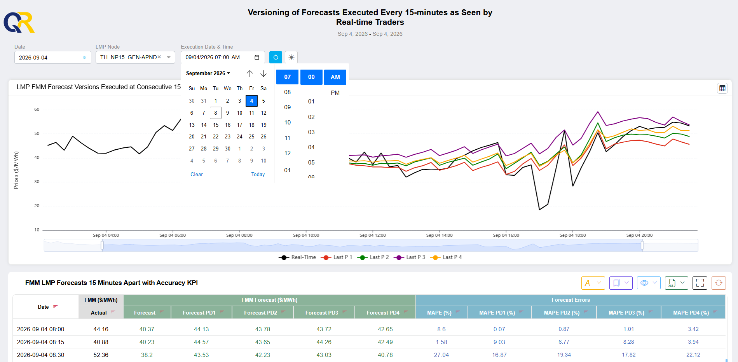Toggle Last P 1 series in legend
Image resolution: width=738 pixels, height=362 pixels.
(x=337, y=257)
